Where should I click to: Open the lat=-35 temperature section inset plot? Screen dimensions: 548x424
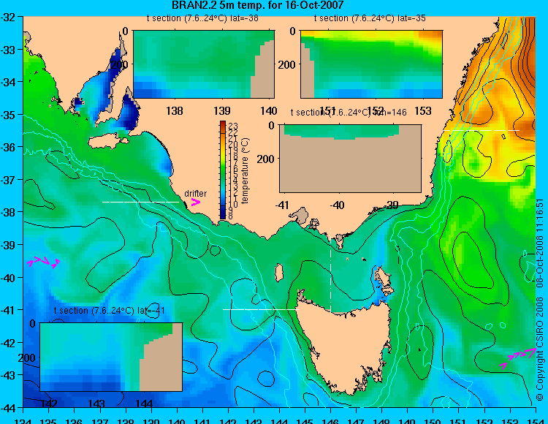point(371,64)
